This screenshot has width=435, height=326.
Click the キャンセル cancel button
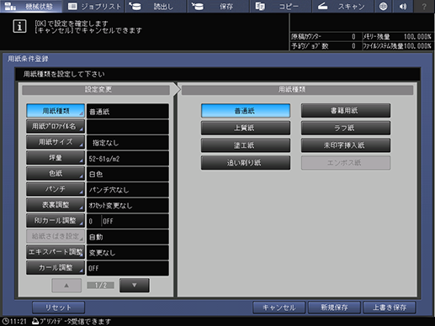279,308
